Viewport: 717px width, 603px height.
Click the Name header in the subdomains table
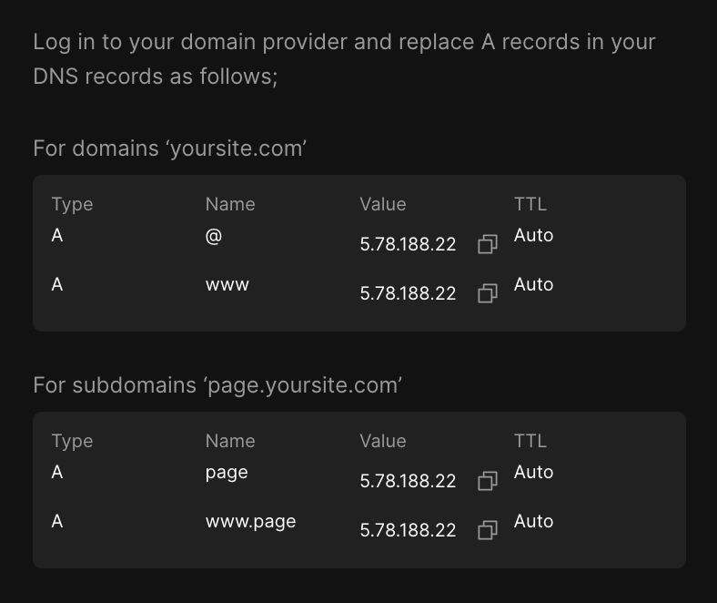(230, 441)
